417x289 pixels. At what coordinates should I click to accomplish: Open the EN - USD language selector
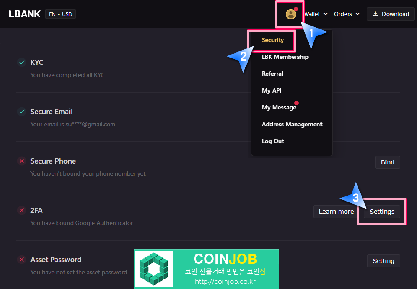click(60, 14)
